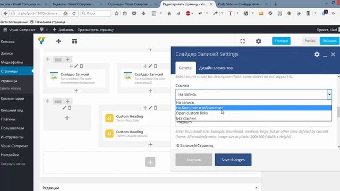
Task: Choose 'Без ссылки' option
Action: pyautogui.click(x=254, y=118)
